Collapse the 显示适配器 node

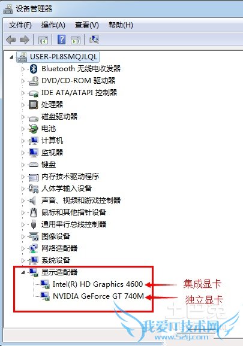pos(23,273)
